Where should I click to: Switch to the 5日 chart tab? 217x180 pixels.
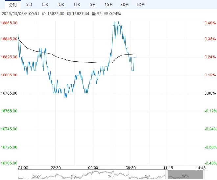(x=29, y=5)
